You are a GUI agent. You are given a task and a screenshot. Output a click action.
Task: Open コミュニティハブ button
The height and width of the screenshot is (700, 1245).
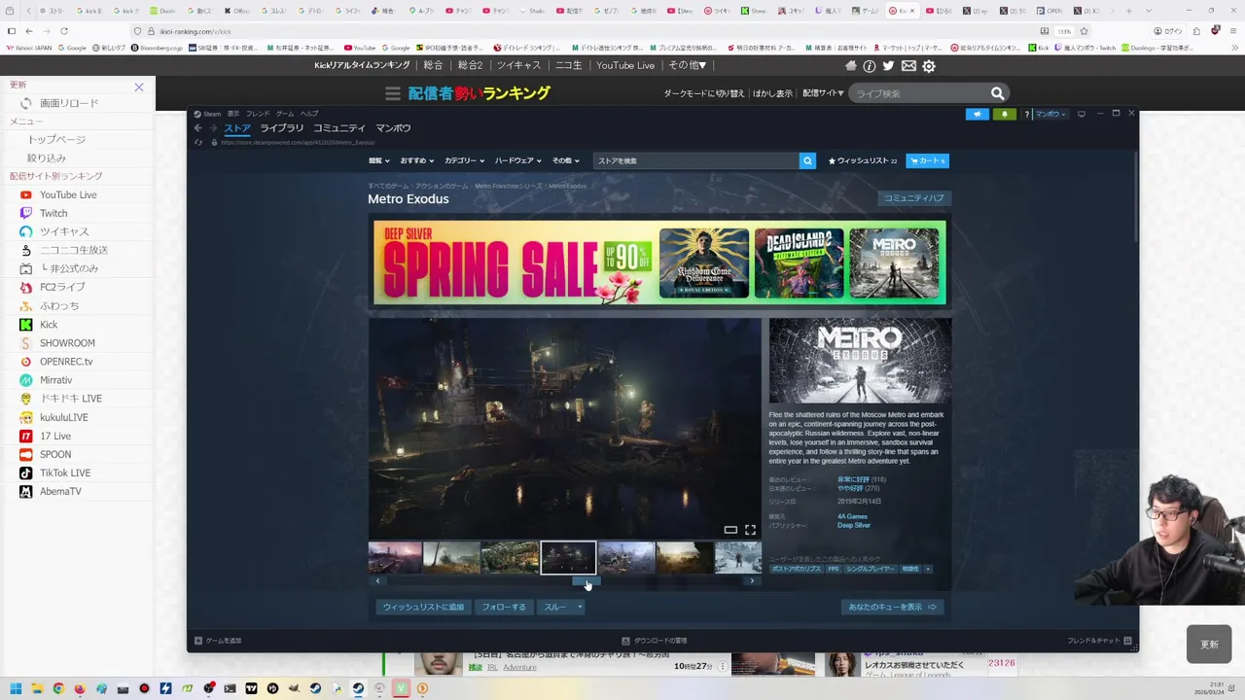pyautogui.click(x=913, y=198)
